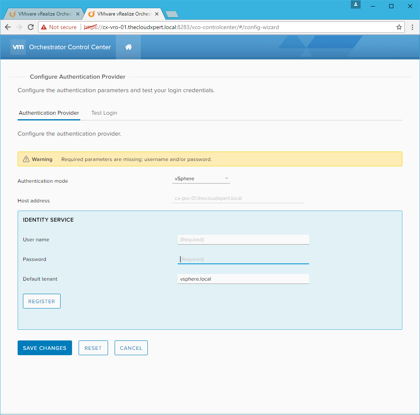Click the Register button
Image resolution: width=420 pixels, height=415 pixels.
tap(42, 301)
